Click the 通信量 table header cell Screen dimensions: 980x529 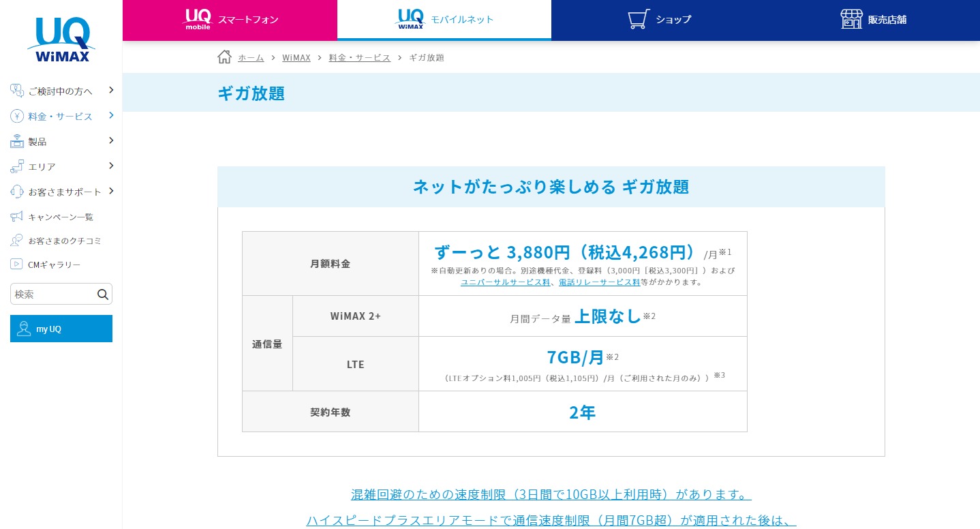267,344
